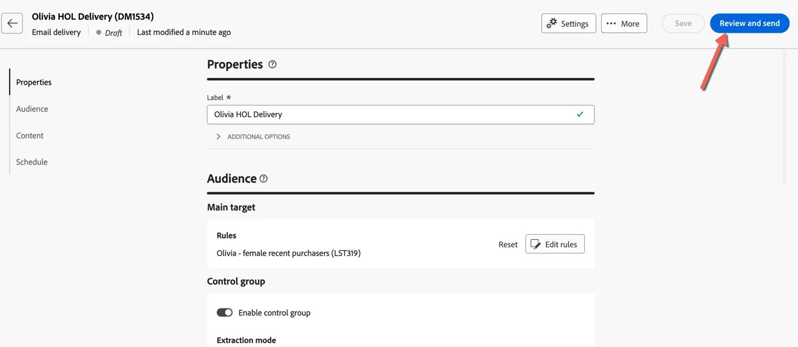Open the Audience help icon

264,179
